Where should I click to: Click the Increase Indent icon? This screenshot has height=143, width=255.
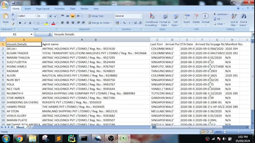(x=83, y=23)
